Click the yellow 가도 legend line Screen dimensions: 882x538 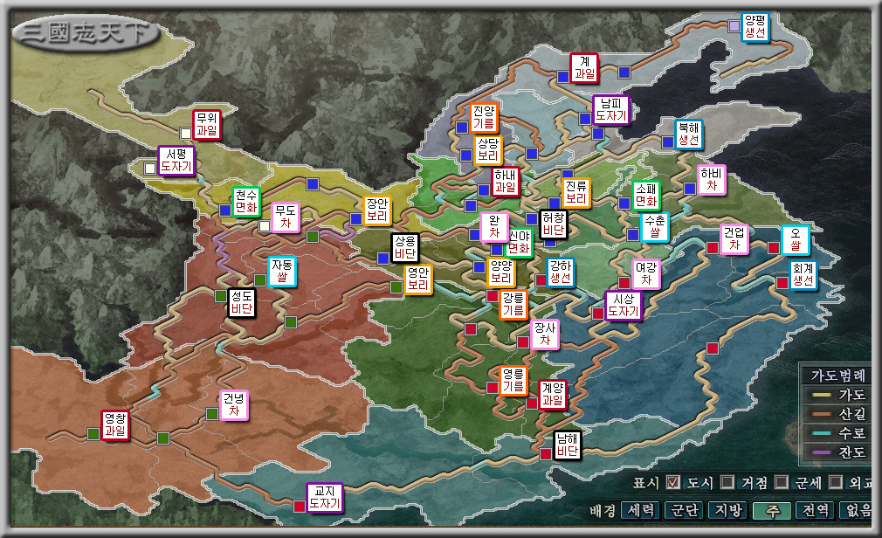click(822, 395)
